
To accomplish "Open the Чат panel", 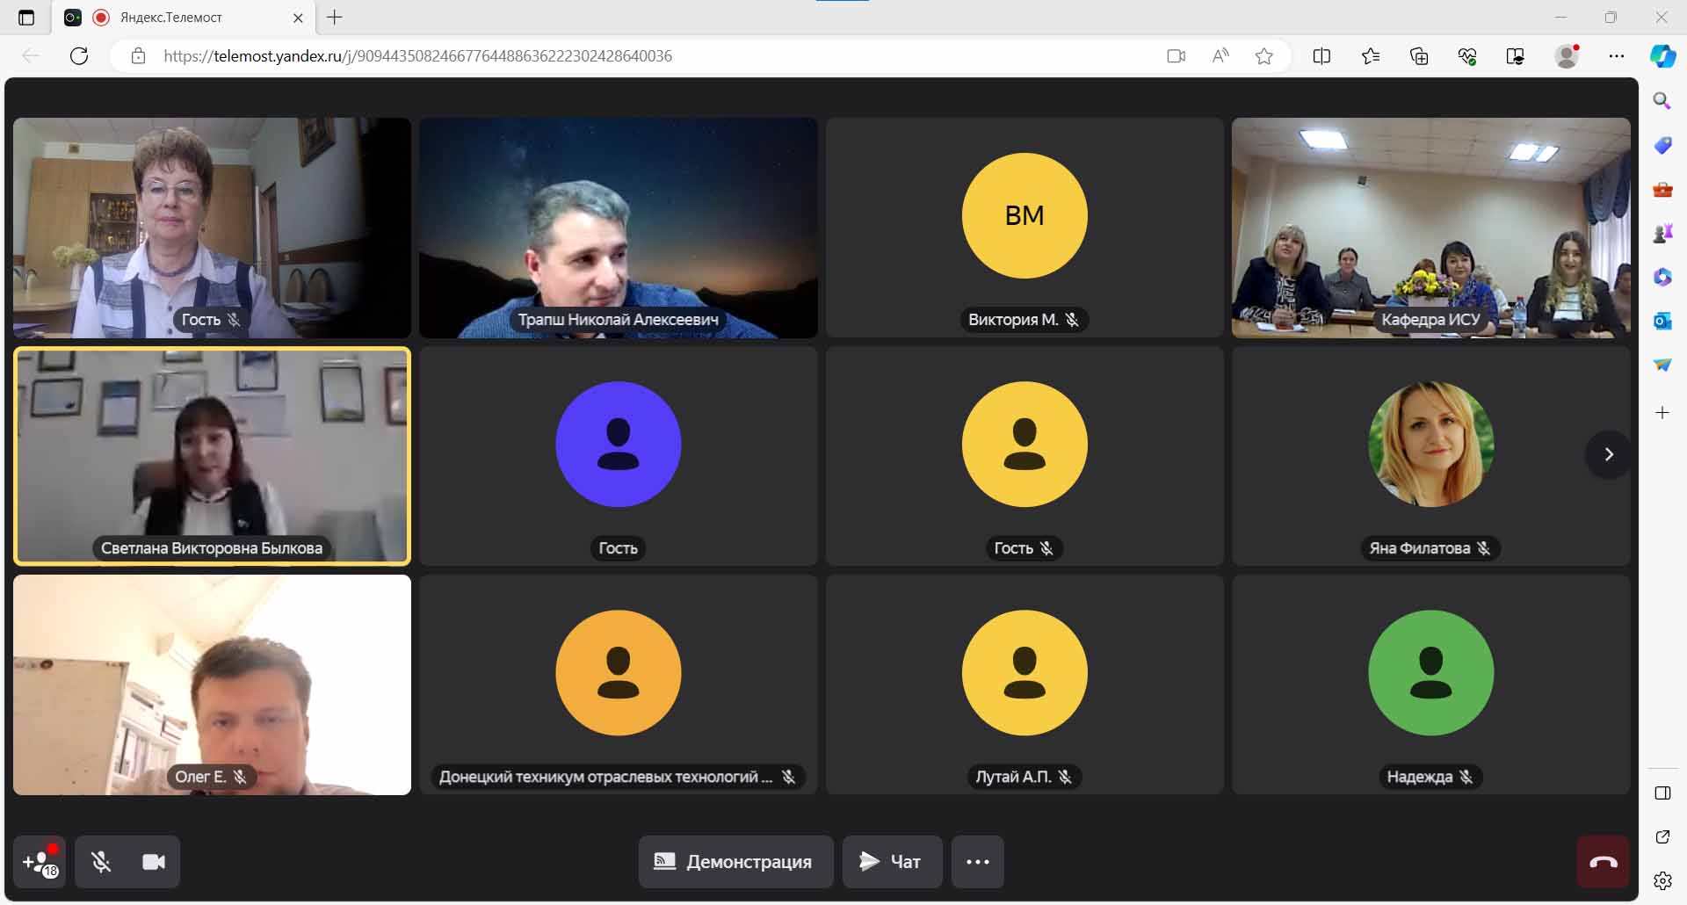I will [891, 862].
